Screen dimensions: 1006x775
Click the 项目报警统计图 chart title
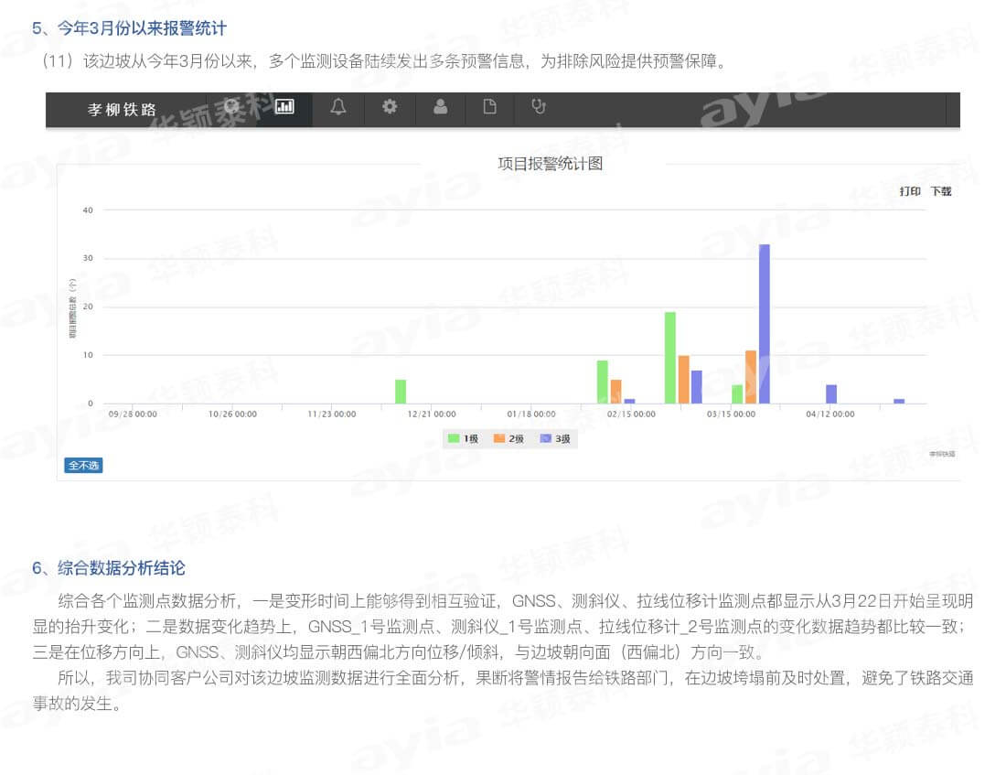550,164
